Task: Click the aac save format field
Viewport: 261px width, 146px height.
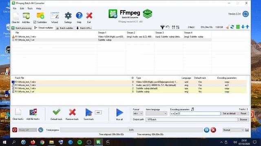Action: pos(98,112)
